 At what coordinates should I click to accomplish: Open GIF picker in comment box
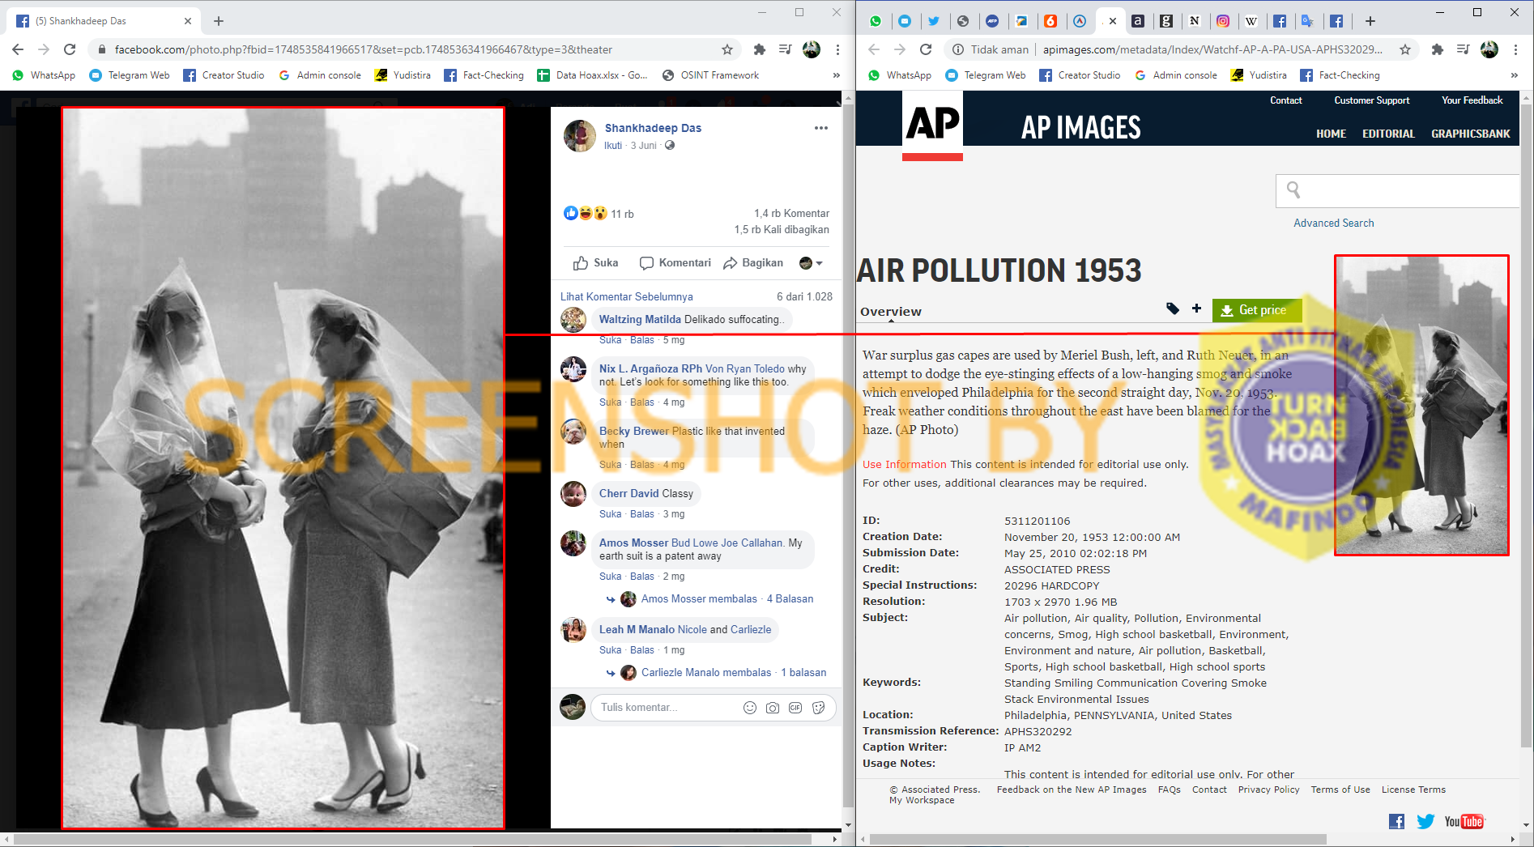[x=795, y=708]
